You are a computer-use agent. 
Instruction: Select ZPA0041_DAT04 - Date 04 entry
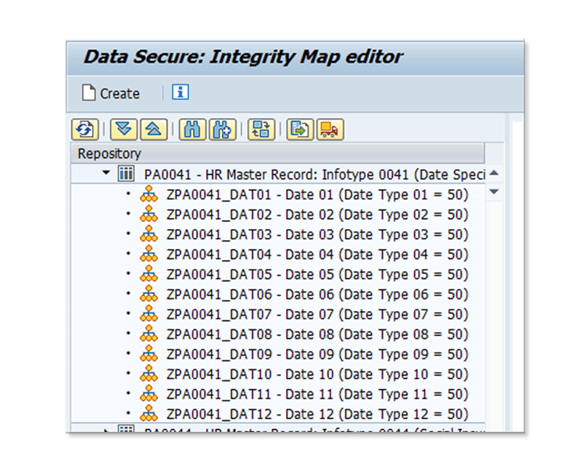click(x=317, y=255)
